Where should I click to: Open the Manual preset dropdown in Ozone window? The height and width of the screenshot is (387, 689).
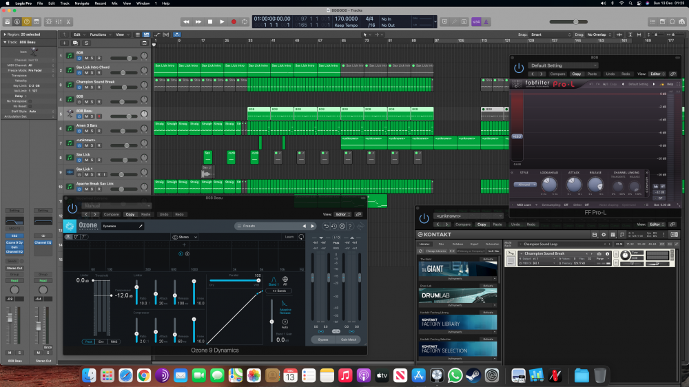click(117, 206)
